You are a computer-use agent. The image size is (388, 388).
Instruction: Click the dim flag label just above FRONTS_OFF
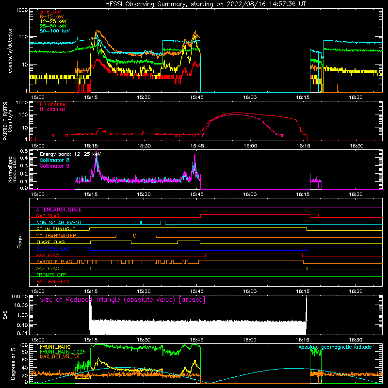pos(48,269)
